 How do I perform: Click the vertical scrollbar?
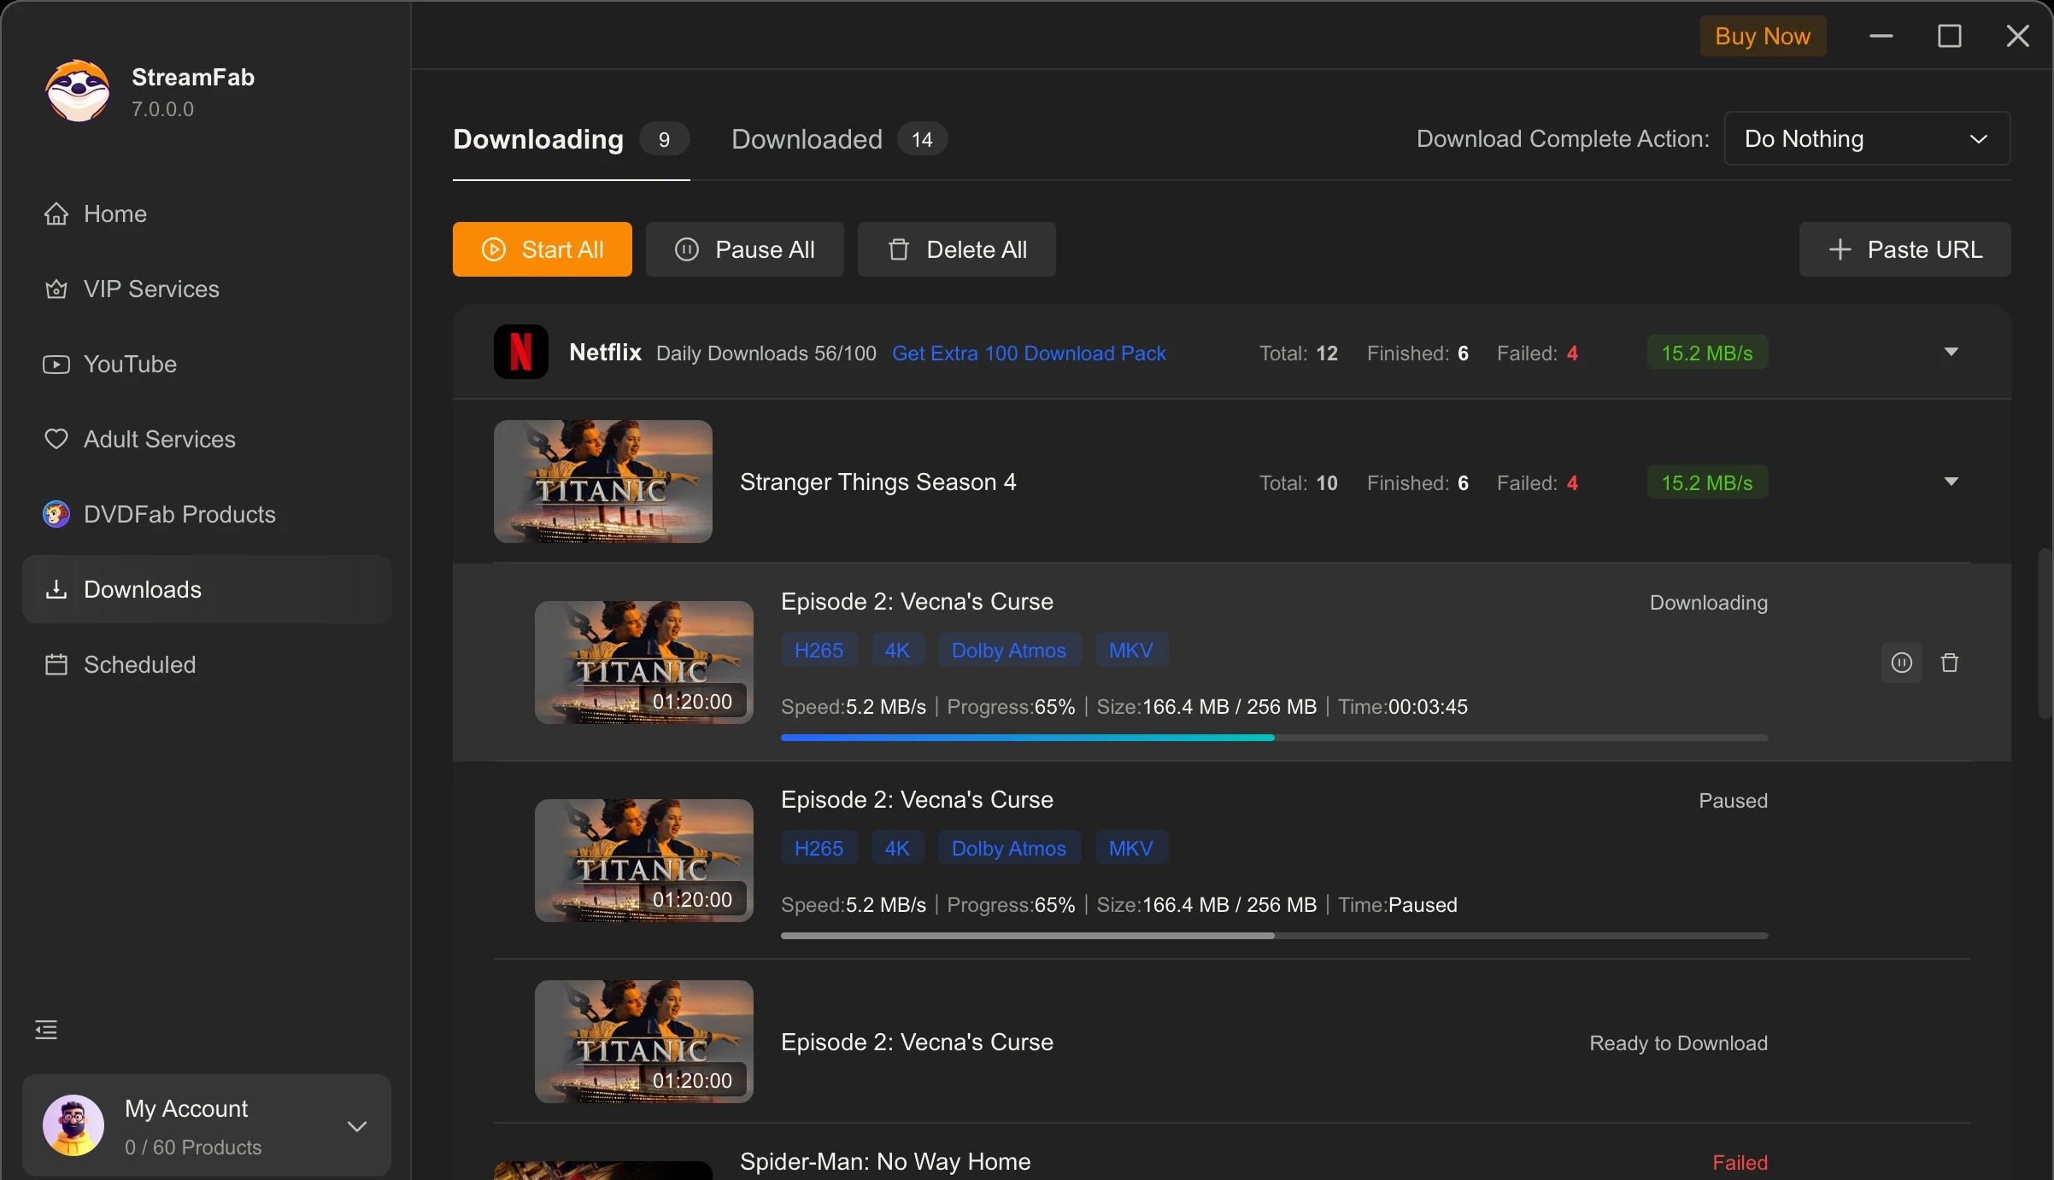pyautogui.click(x=2045, y=634)
